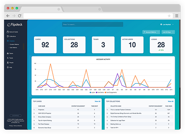
Task: Toggle Card Sends series in legend
Action: [100, 93]
